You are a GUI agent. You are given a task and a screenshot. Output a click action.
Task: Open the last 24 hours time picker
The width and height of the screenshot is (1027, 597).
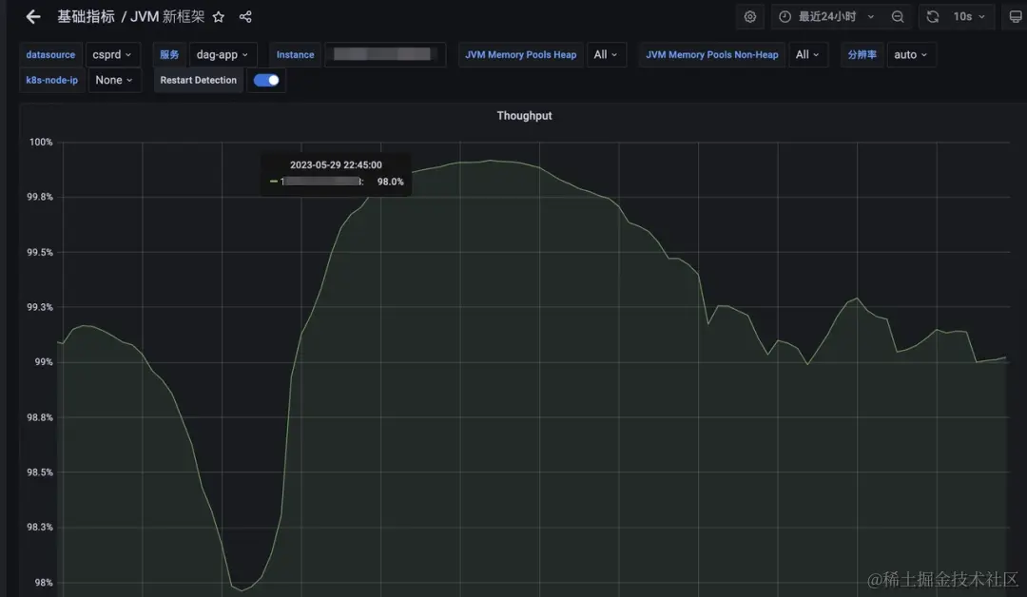pos(826,17)
